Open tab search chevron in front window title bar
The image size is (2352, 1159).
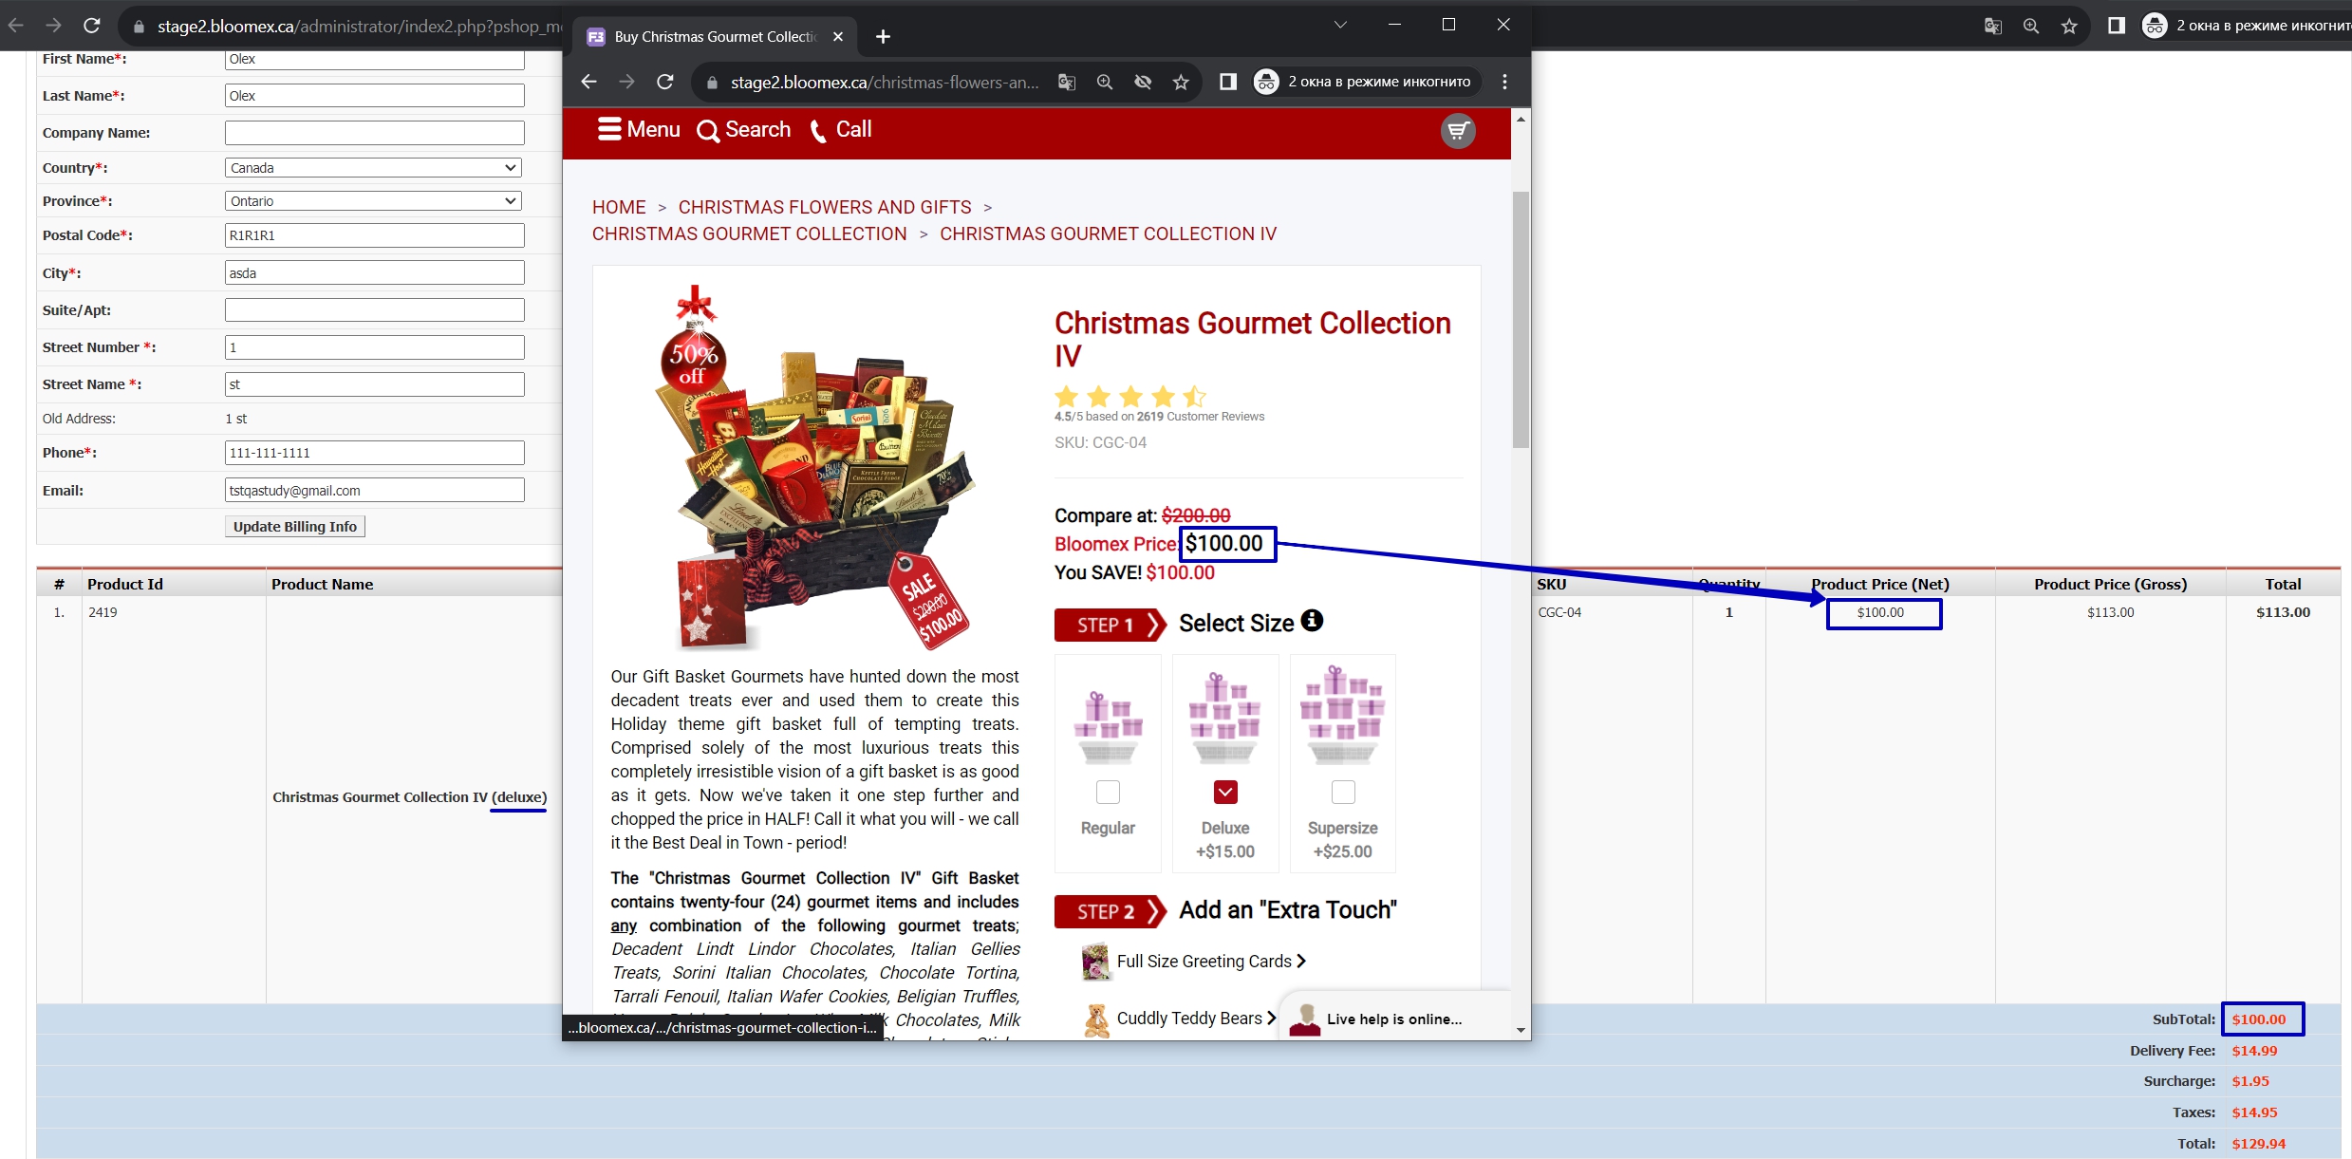click(1340, 25)
